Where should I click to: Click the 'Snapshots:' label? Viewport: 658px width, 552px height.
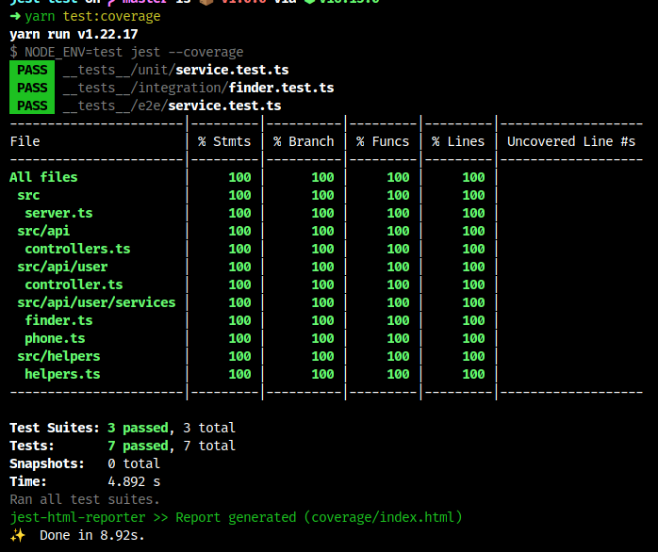(47, 463)
